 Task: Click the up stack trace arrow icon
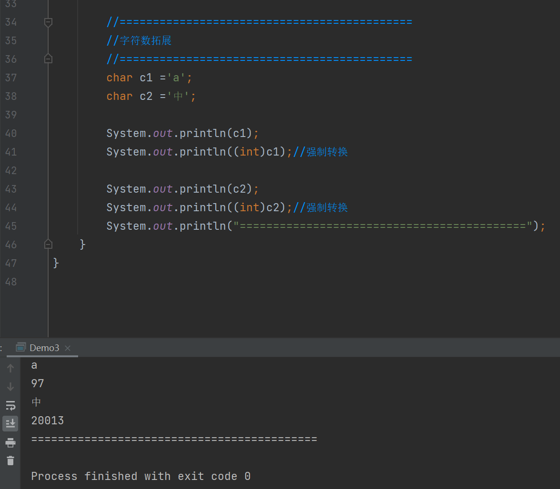pos(10,368)
